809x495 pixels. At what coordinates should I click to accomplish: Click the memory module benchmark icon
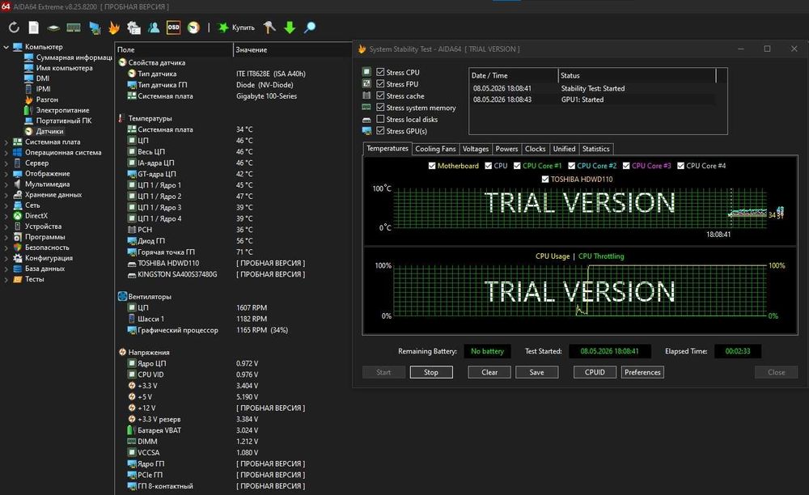tap(74, 27)
